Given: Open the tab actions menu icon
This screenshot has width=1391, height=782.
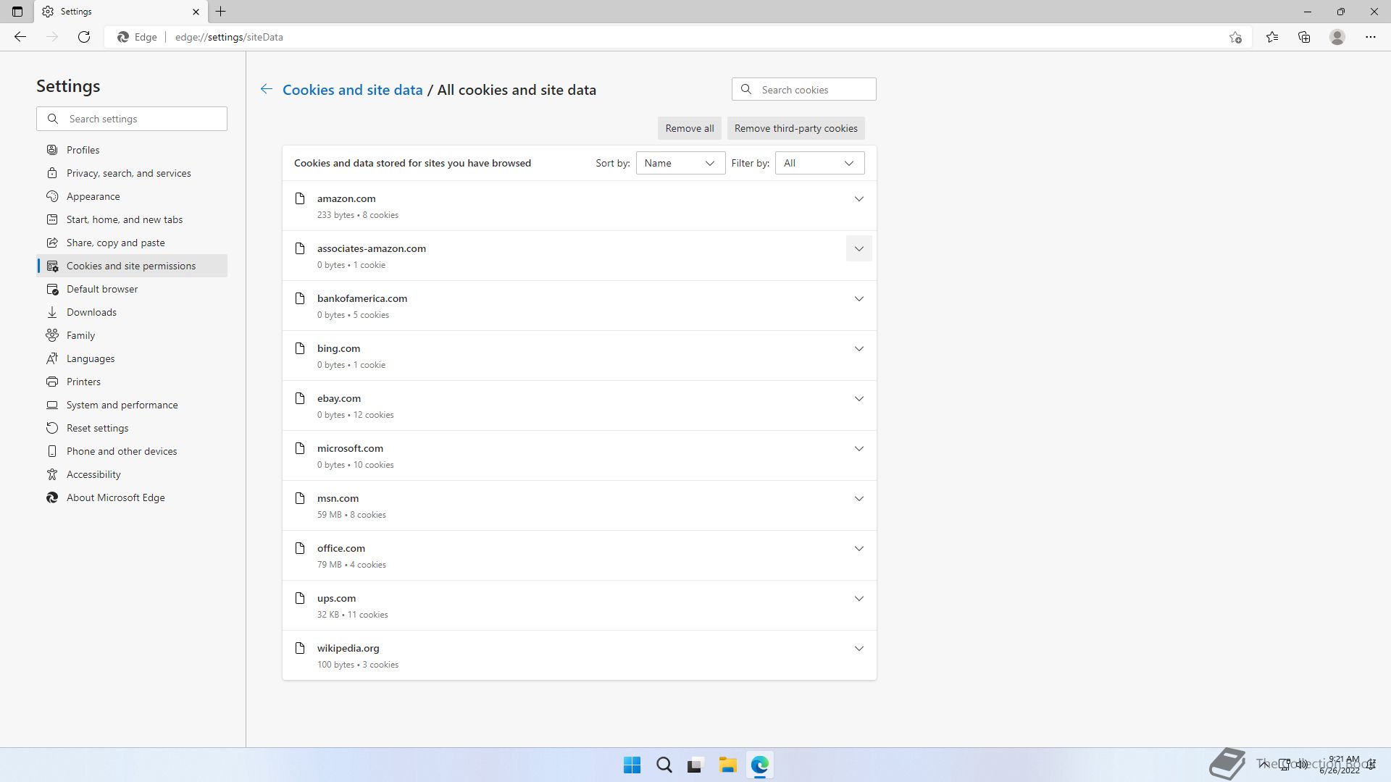Looking at the screenshot, I should click(17, 12).
